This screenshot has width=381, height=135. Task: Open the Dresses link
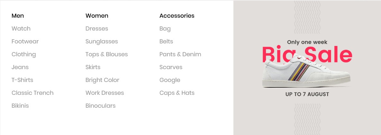pos(97,29)
